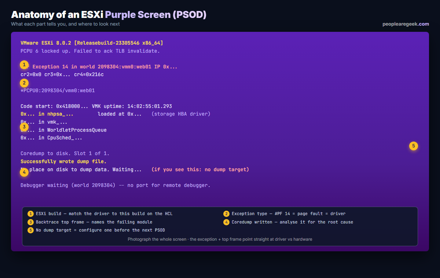This screenshot has width=440, height=278.
Task: Click the legend text 'ESXi build — match the driver'
Action: 104,214
